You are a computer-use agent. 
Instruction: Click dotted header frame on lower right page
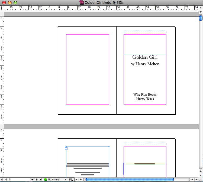click(145, 144)
